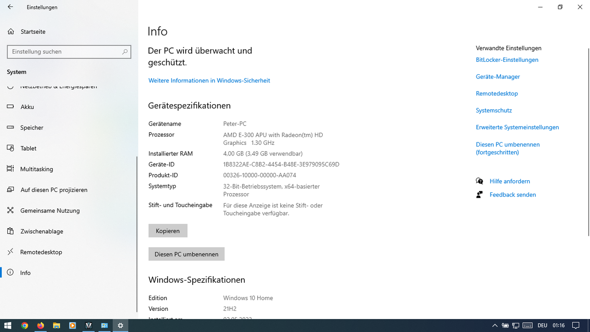Select the Installierter RAM value
Image resolution: width=590 pixels, height=332 pixels.
[263, 154]
